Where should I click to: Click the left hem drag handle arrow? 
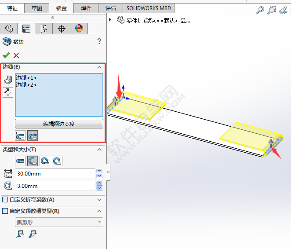115,101
